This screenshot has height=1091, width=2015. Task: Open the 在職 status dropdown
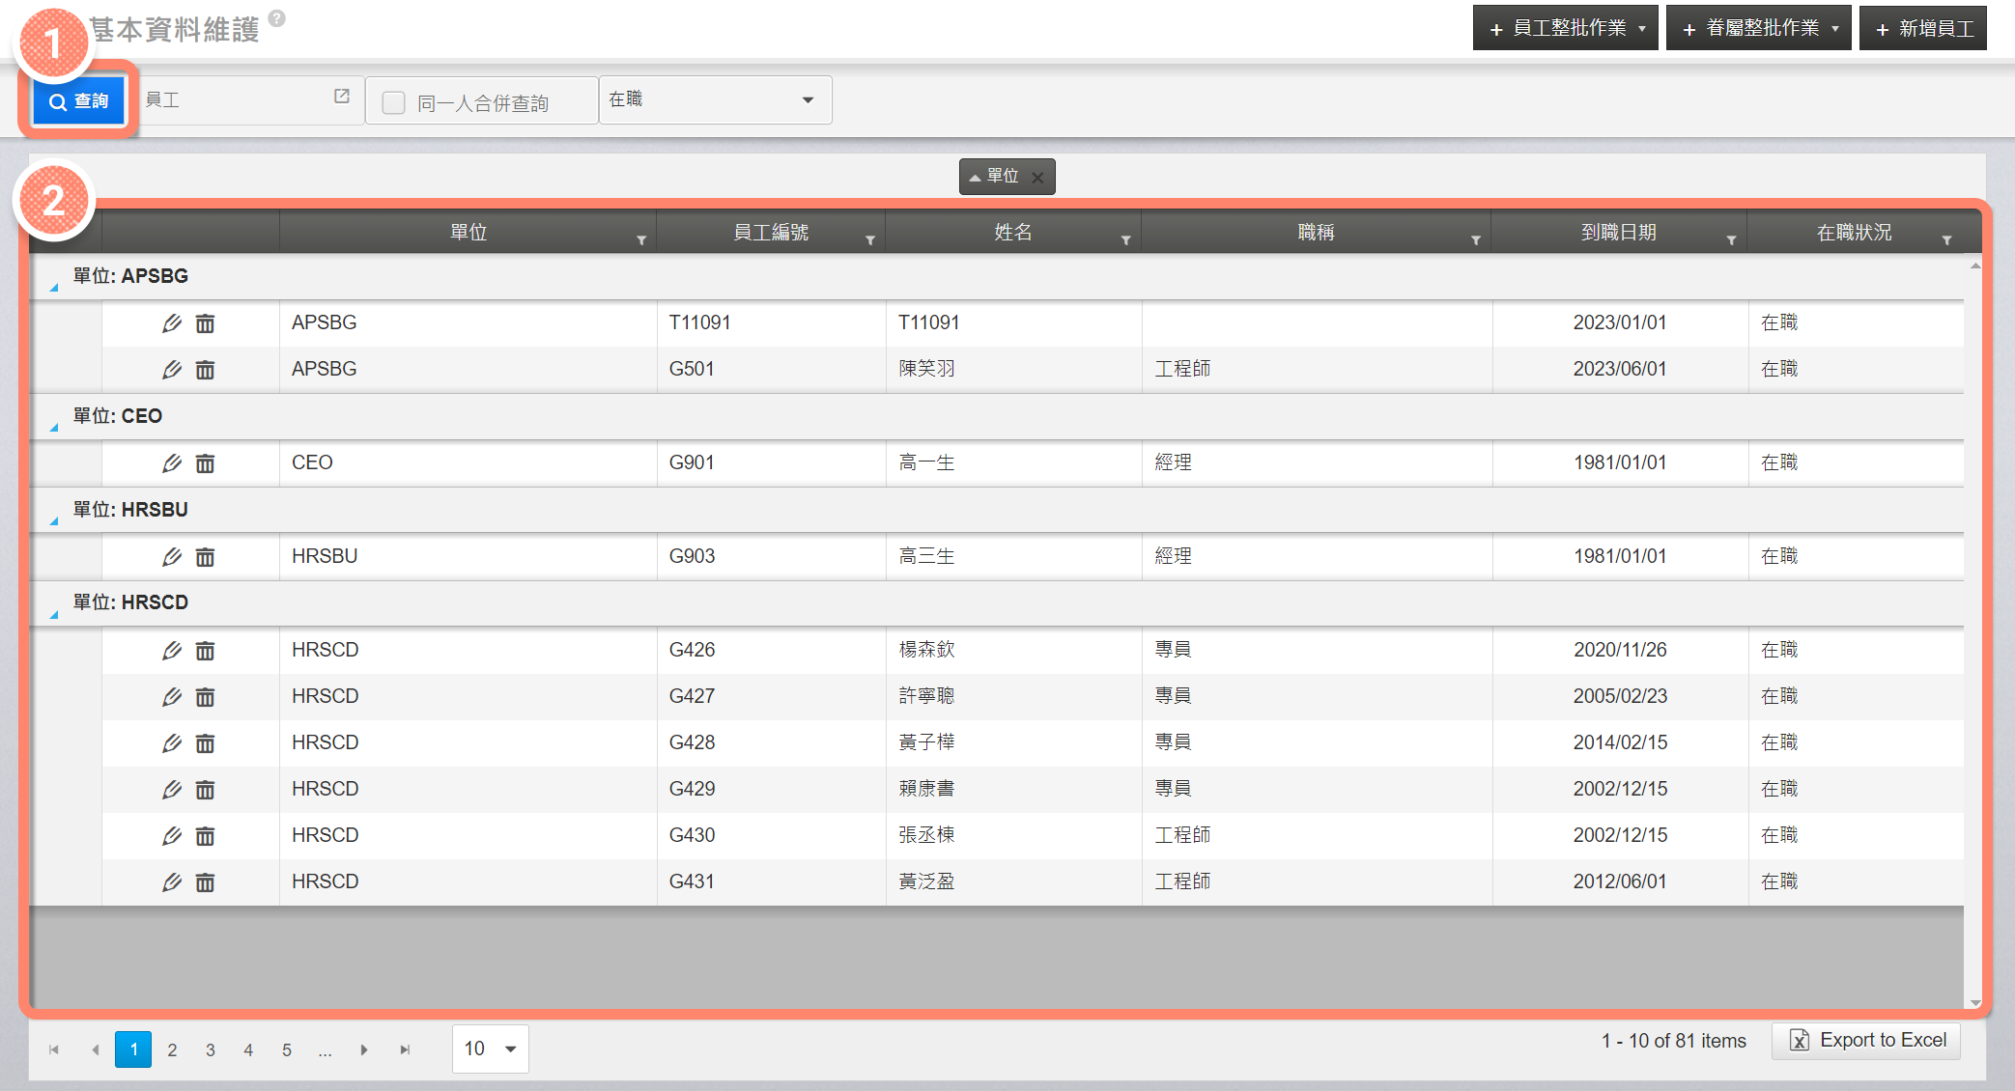(x=715, y=99)
